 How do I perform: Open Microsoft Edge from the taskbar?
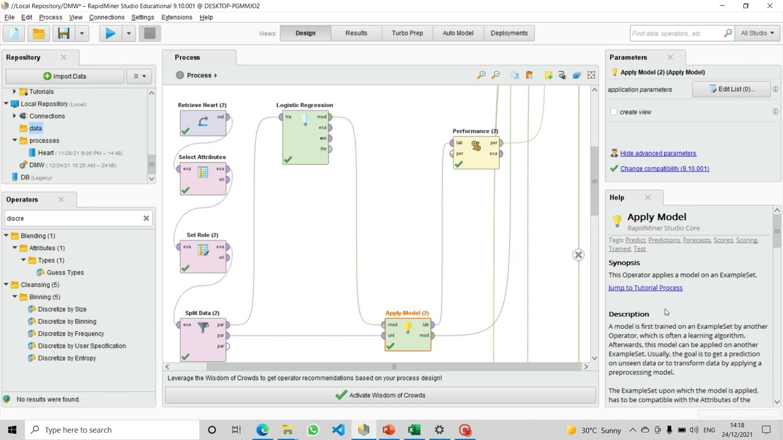coord(262,430)
